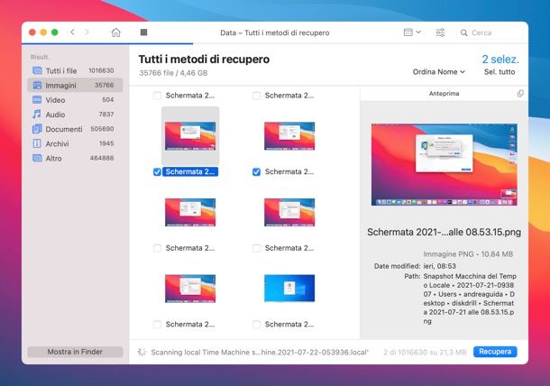The height and width of the screenshot is (386, 550).
Task: Click the 2 selez. label
Action: (x=500, y=59)
